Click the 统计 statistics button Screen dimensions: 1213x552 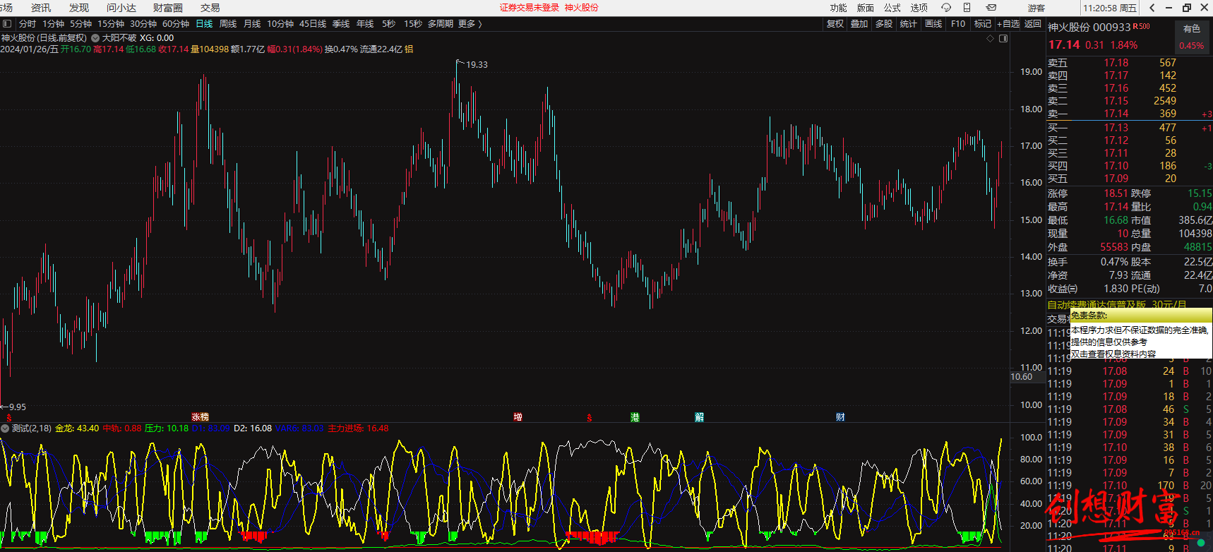(x=909, y=24)
